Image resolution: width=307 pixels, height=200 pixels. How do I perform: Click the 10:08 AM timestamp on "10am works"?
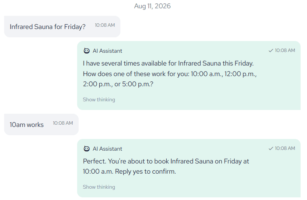pos(63,123)
